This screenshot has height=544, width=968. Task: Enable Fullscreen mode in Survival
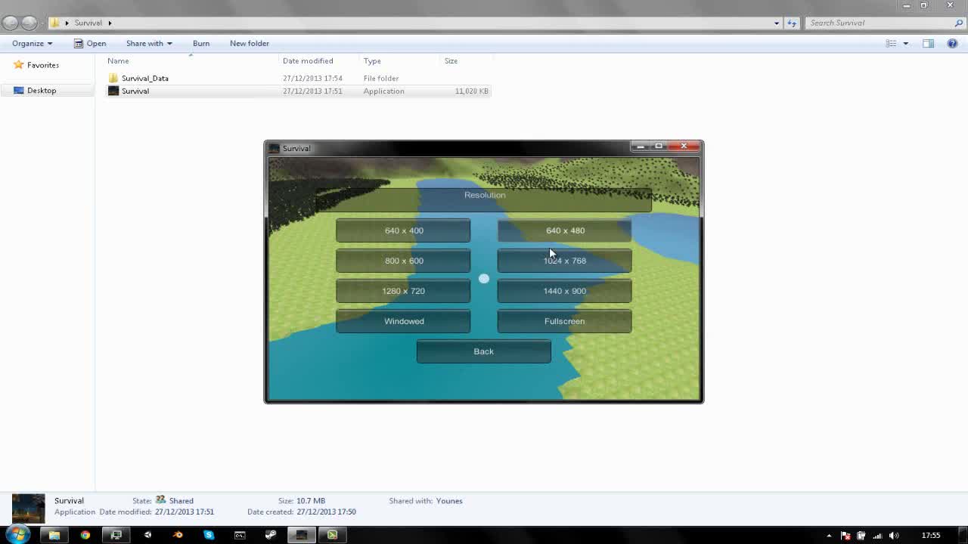(564, 321)
